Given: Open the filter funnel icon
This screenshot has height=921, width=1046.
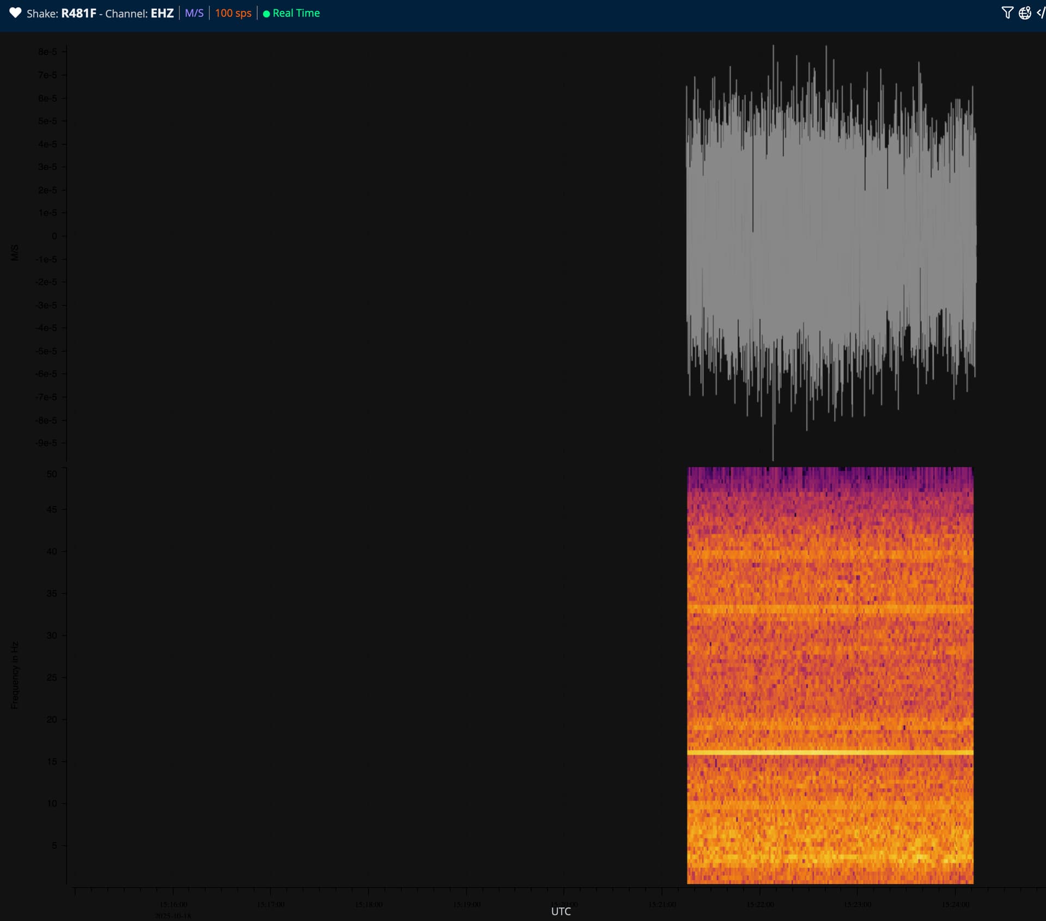Looking at the screenshot, I should pyautogui.click(x=1007, y=13).
